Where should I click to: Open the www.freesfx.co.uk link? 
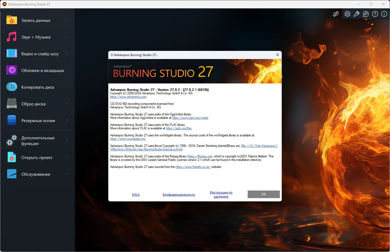coord(193,167)
